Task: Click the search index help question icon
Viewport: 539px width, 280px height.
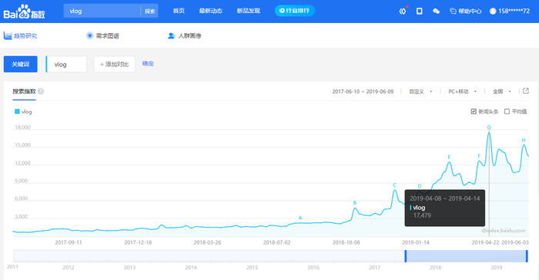Action: [41, 92]
